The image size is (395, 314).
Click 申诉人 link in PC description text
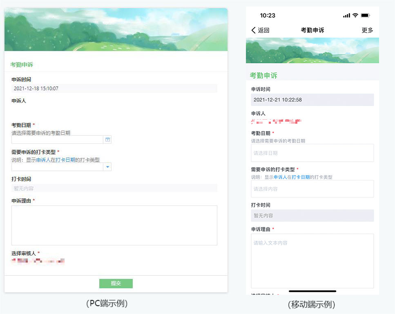[x=43, y=160]
